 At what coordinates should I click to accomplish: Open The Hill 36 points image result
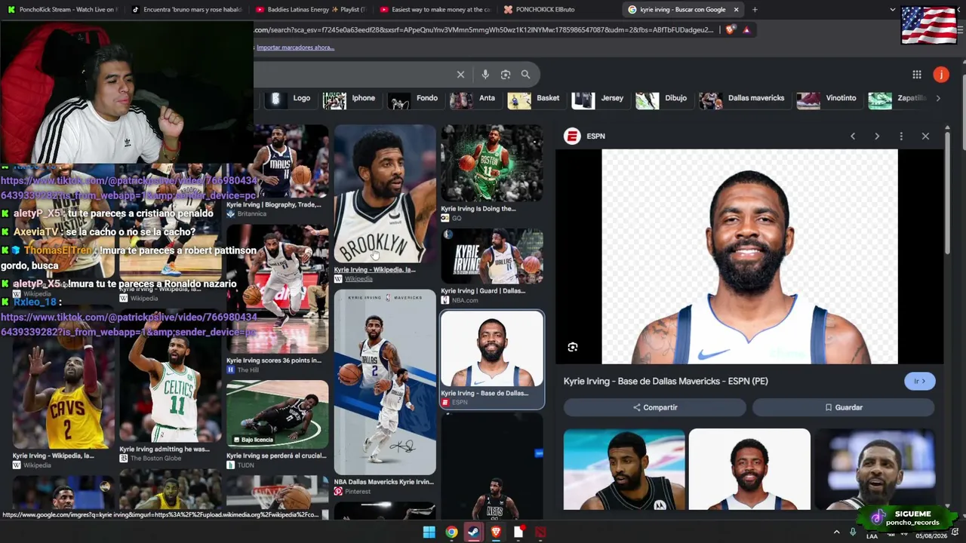tap(278, 290)
